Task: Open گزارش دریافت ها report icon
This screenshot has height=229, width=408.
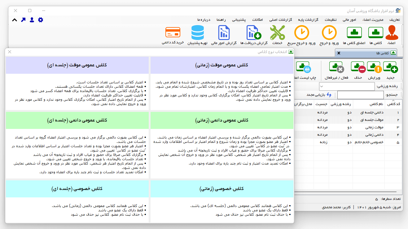Action: click(x=254, y=35)
